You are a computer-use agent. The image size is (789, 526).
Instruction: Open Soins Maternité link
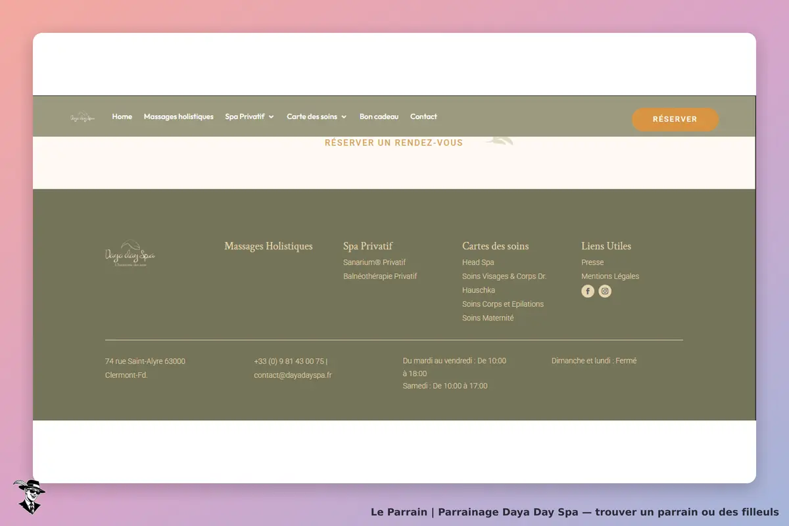[488, 318]
